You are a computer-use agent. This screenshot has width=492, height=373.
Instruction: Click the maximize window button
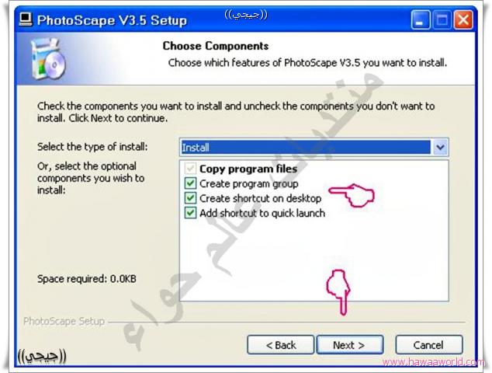click(442, 20)
